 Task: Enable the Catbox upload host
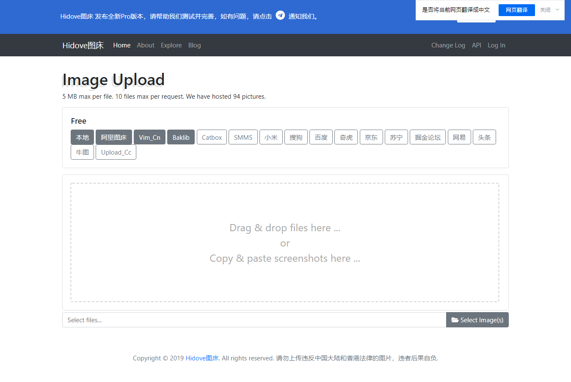(x=212, y=137)
